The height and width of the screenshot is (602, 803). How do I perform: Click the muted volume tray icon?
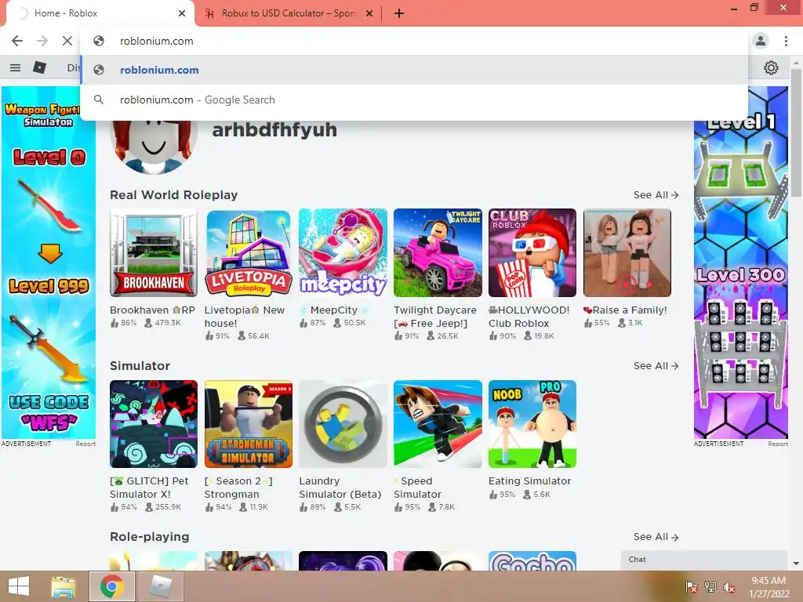coord(729,587)
